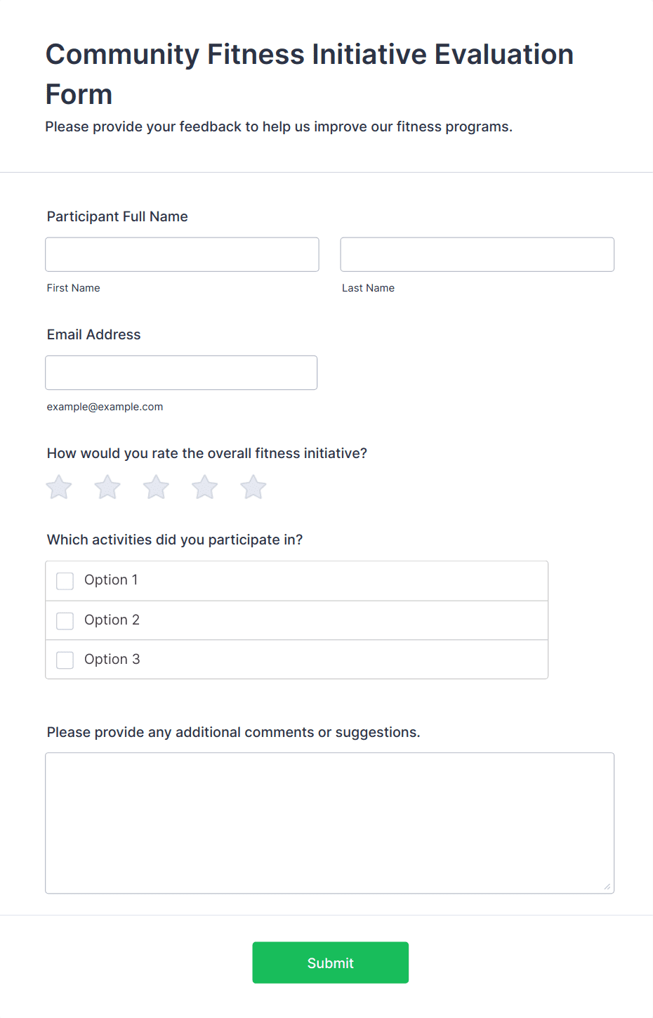Give a four-star overall rating
Image resolution: width=653 pixels, height=1018 pixels.
205,487
